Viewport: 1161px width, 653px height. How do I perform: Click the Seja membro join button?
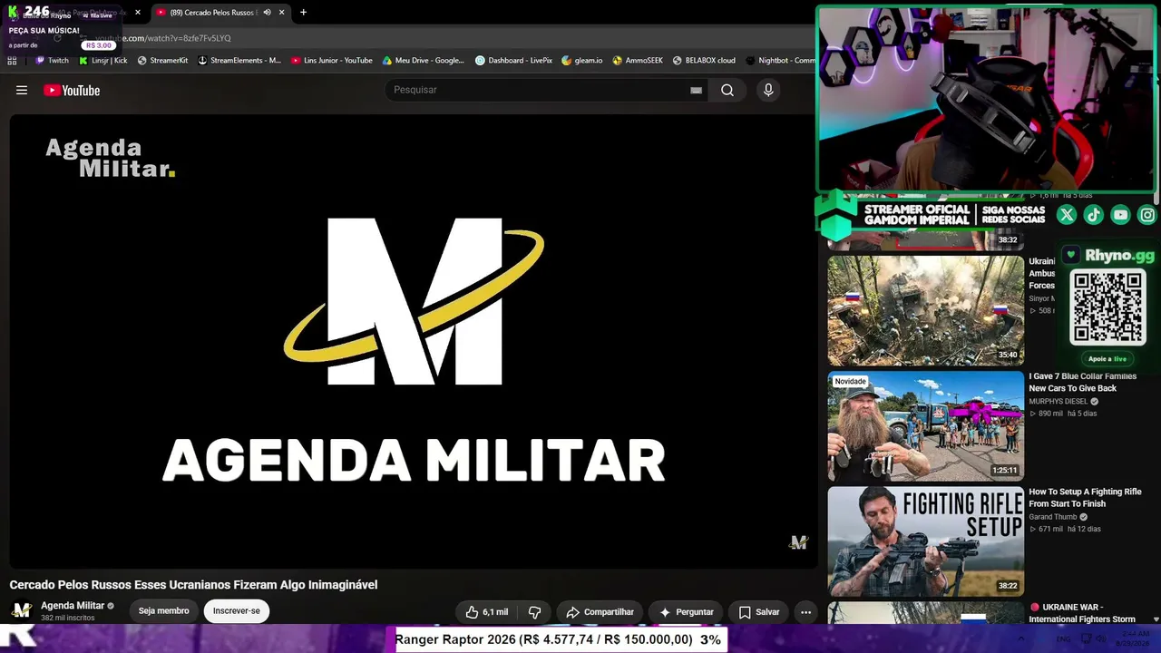(164, 611)
